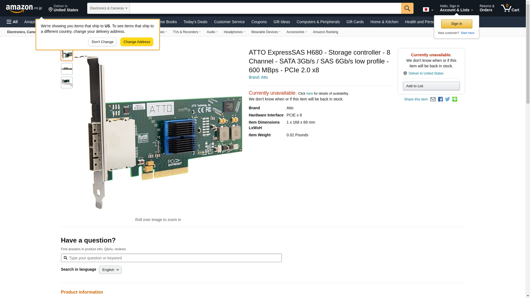Expand Electronics & Cameras search category dropdown
Viewport: 530px width, 298px height.
(x=108, y=8)
